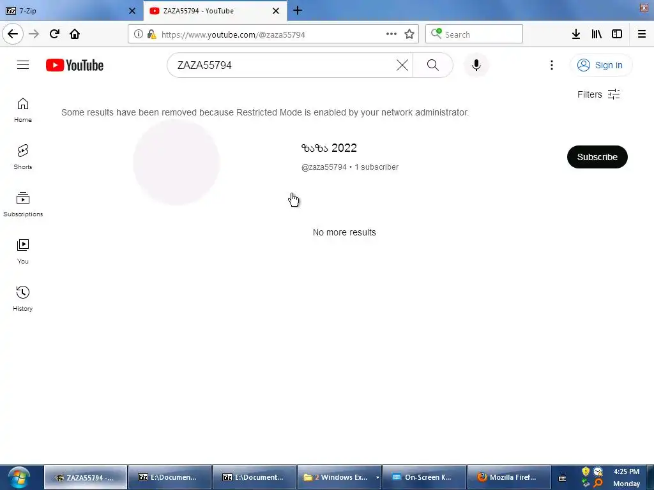Open Shorts in the sidebar
Viewport: 654px width, 490px height.
[x=23, y=158]
